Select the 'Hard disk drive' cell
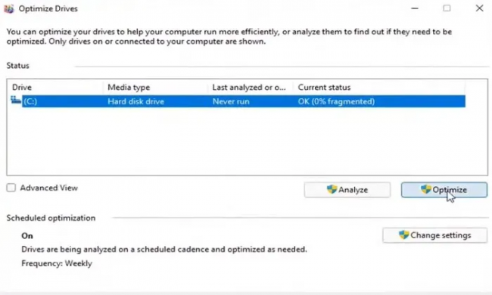 (135, 101)
